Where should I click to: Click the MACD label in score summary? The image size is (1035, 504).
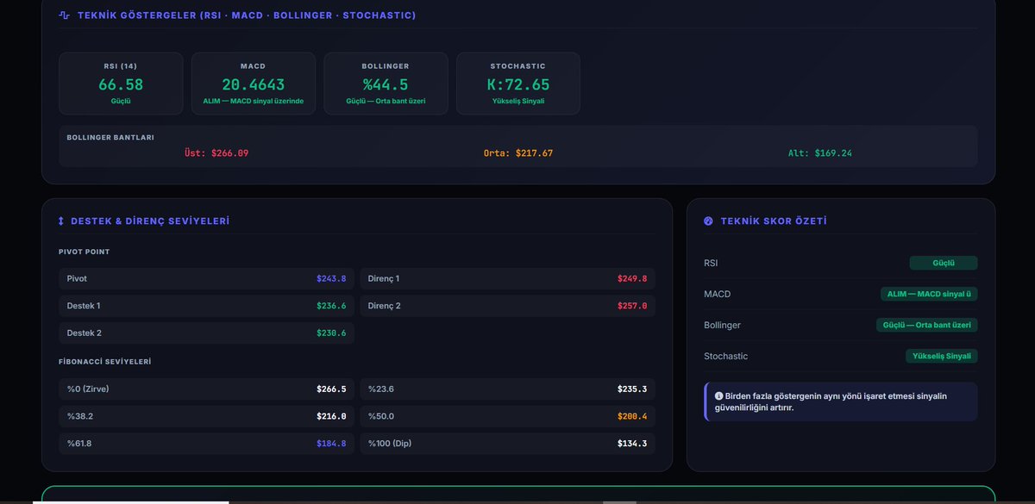(x=718, y=294)
